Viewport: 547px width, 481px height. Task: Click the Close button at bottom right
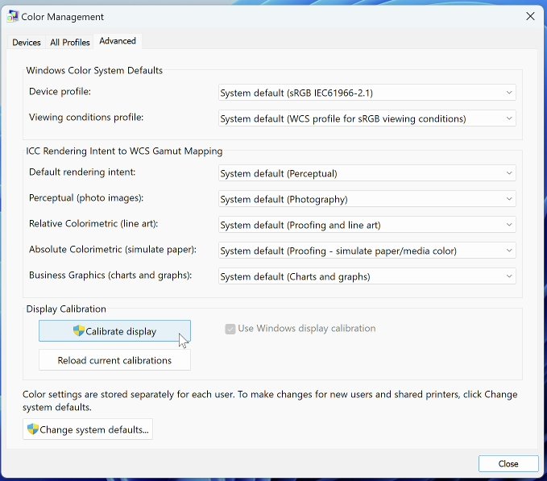coord(508,464)
